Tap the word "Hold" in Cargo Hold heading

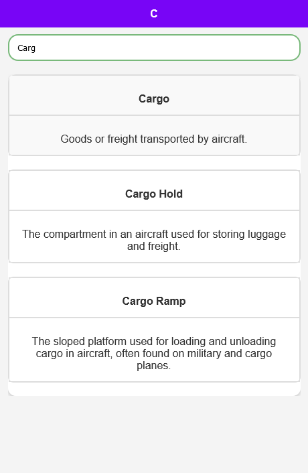171,194
